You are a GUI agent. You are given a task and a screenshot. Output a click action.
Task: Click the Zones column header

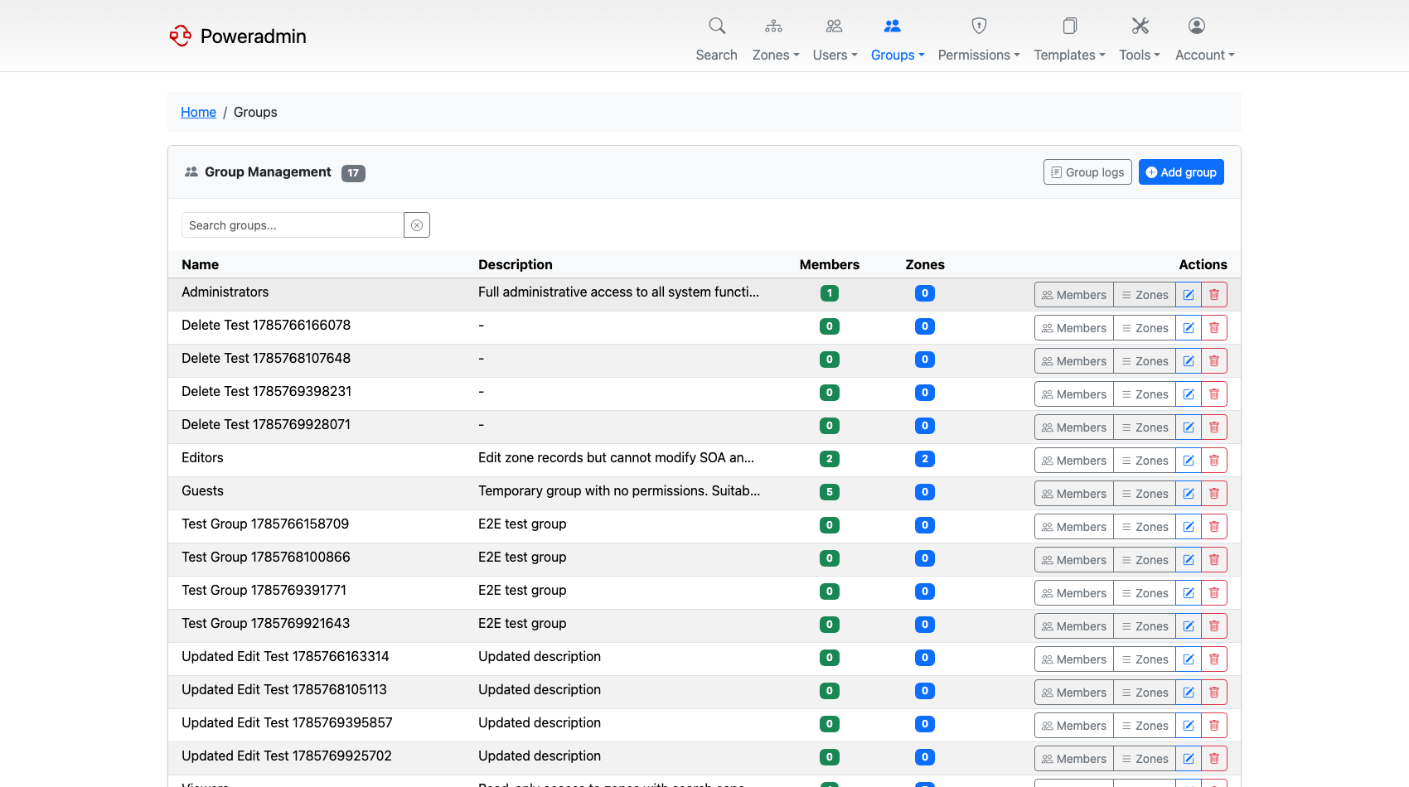coord(925,264)
